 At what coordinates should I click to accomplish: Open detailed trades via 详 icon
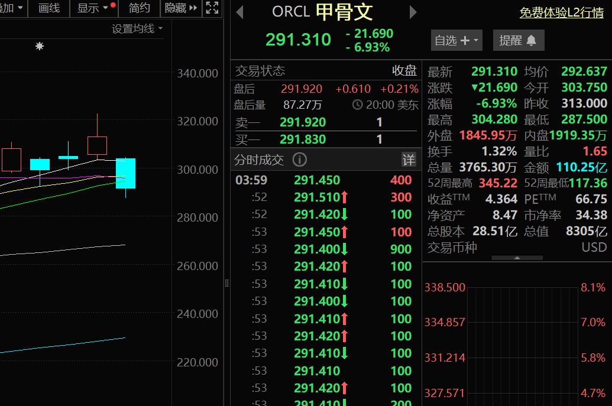[409, 160]
